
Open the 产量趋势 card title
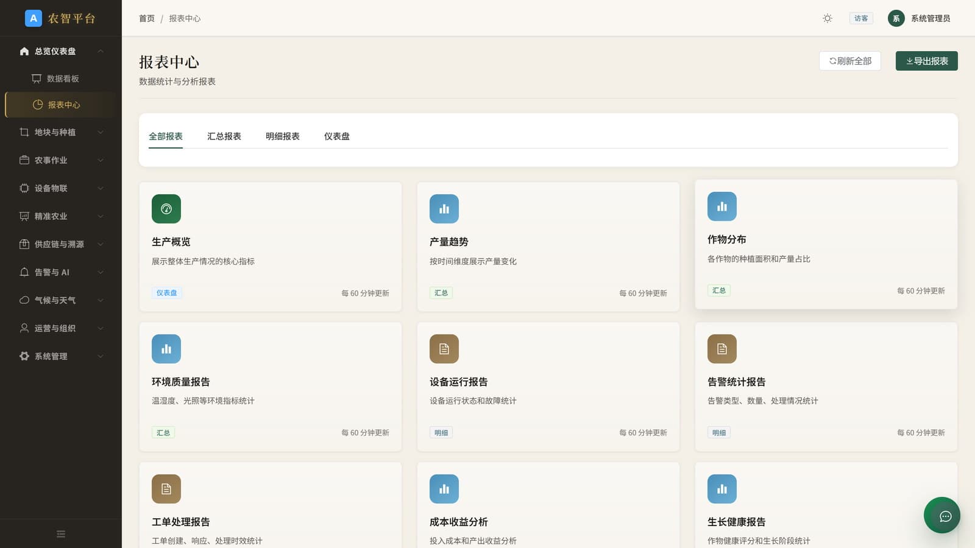(449, 242)
